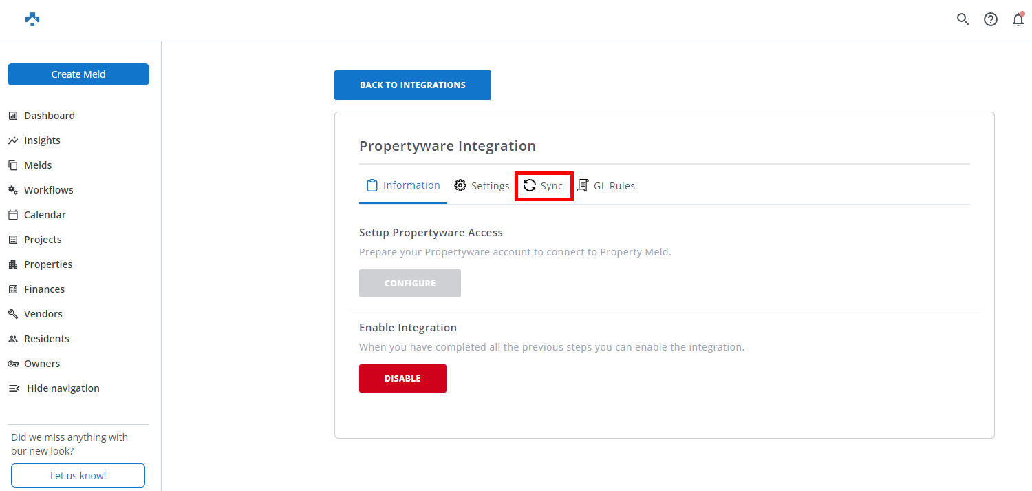Click the help question mark icon

pos(990,19)
